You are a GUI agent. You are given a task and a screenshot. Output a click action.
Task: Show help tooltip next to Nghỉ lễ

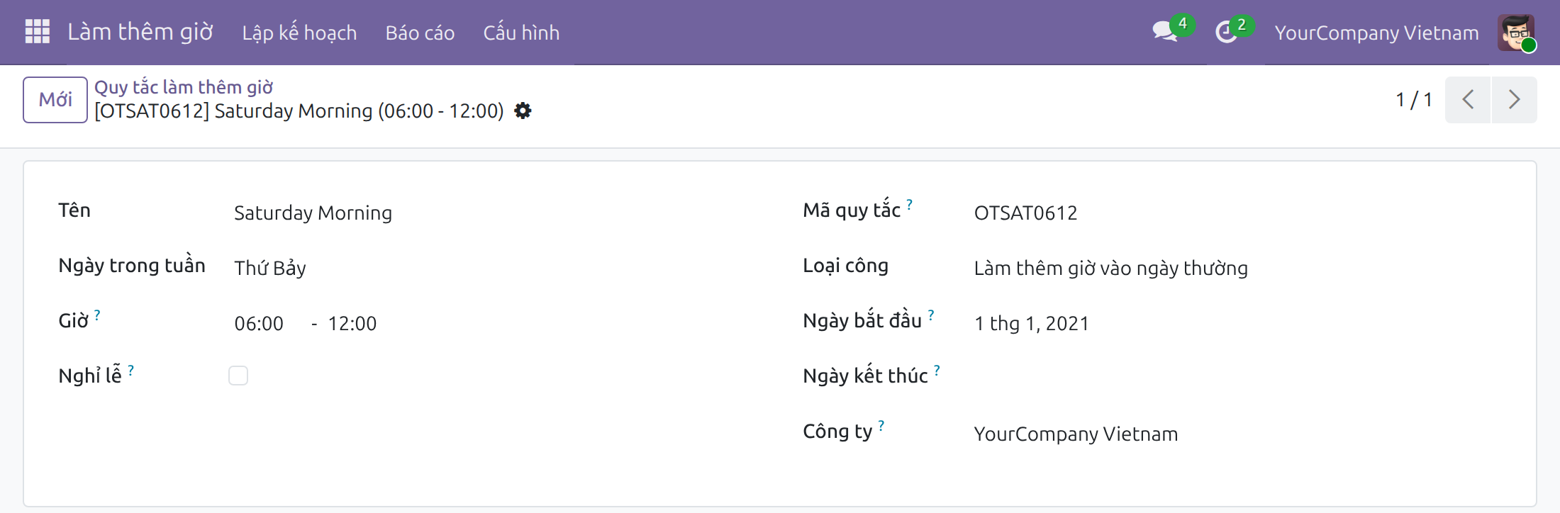[131, 370]
